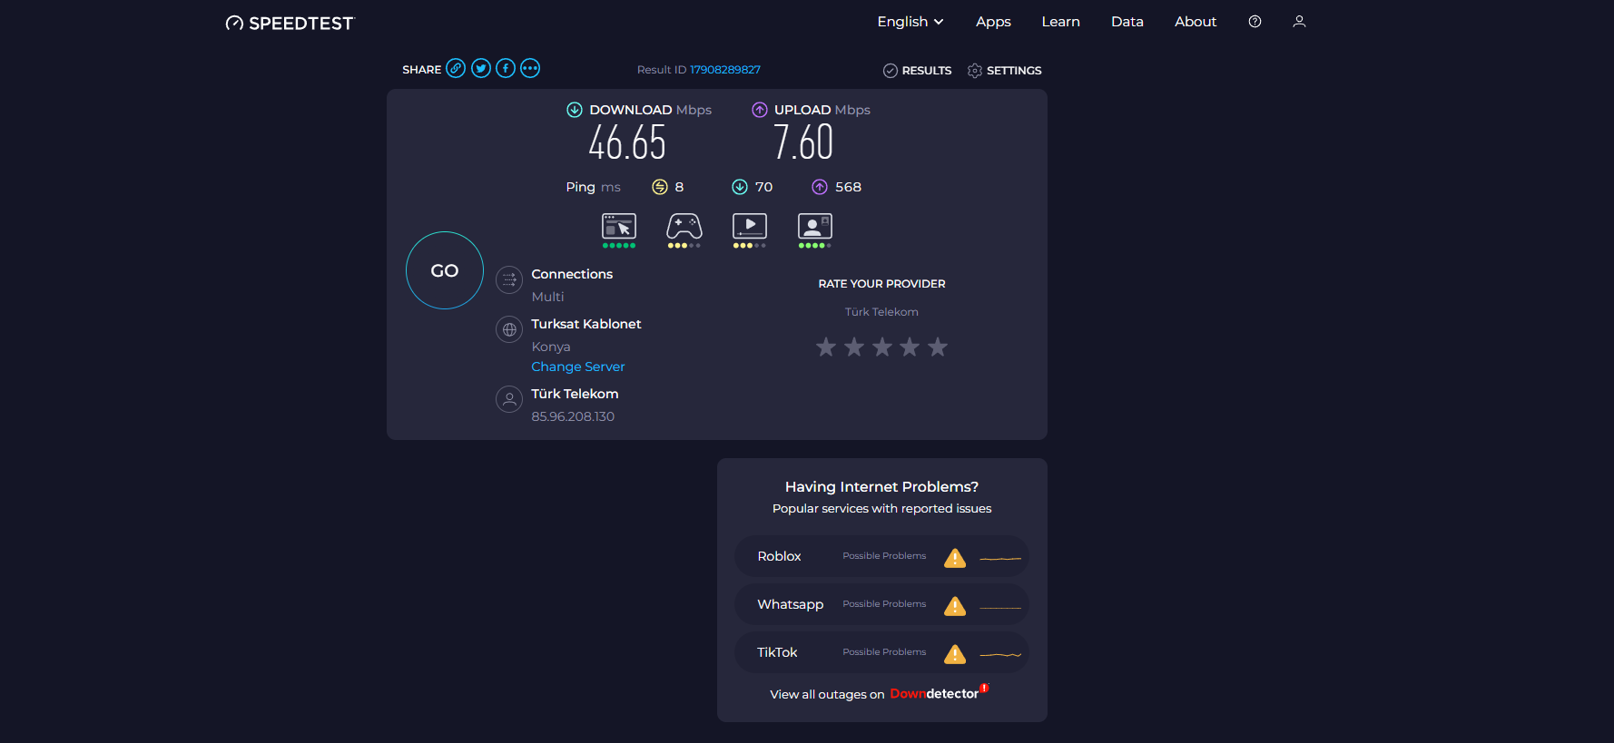Click the Multi connections value
Screen dimensions: 1614x743
point(547,297)
